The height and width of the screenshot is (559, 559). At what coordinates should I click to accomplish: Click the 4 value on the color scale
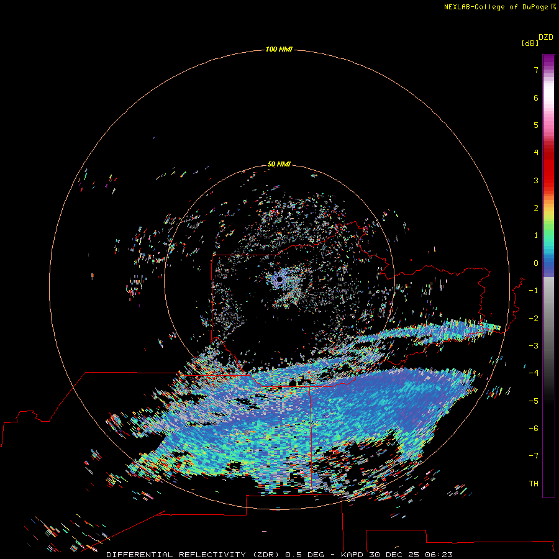coord(536,153)
